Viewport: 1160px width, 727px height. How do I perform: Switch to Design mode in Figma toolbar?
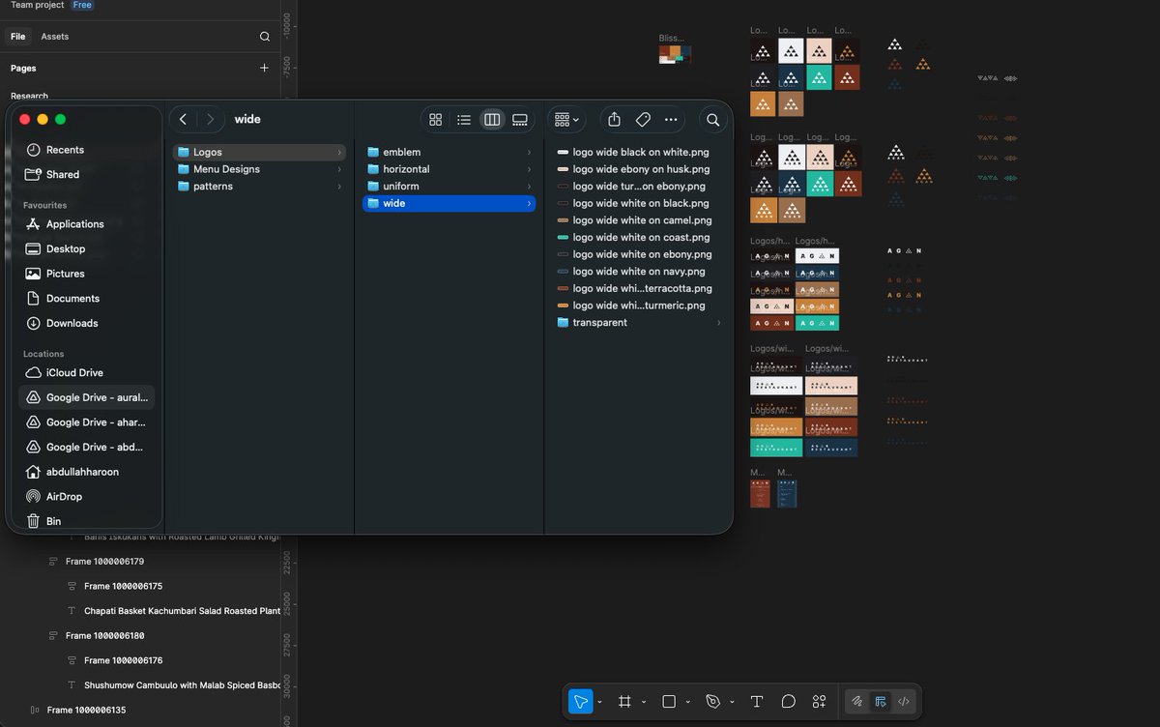pos(881,702)
